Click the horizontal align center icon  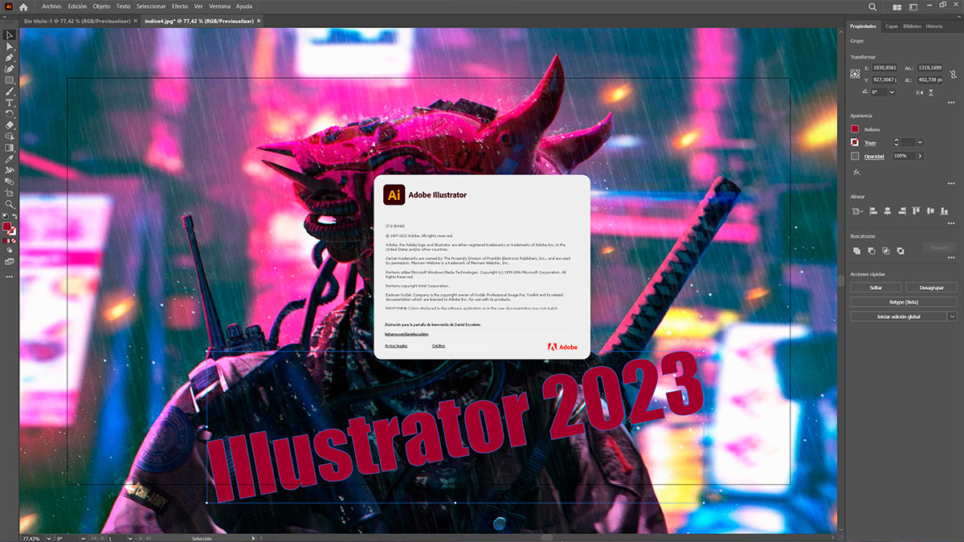(x=887, y=211)
